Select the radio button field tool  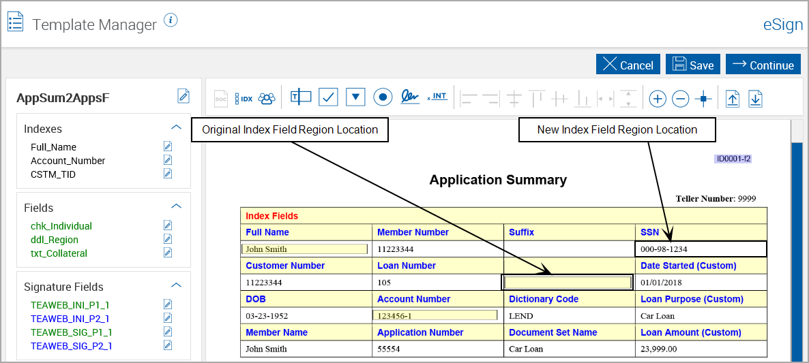click(383, 97)
